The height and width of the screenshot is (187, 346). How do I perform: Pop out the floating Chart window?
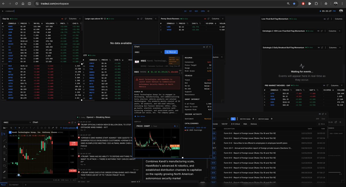[x=207, y=46]
